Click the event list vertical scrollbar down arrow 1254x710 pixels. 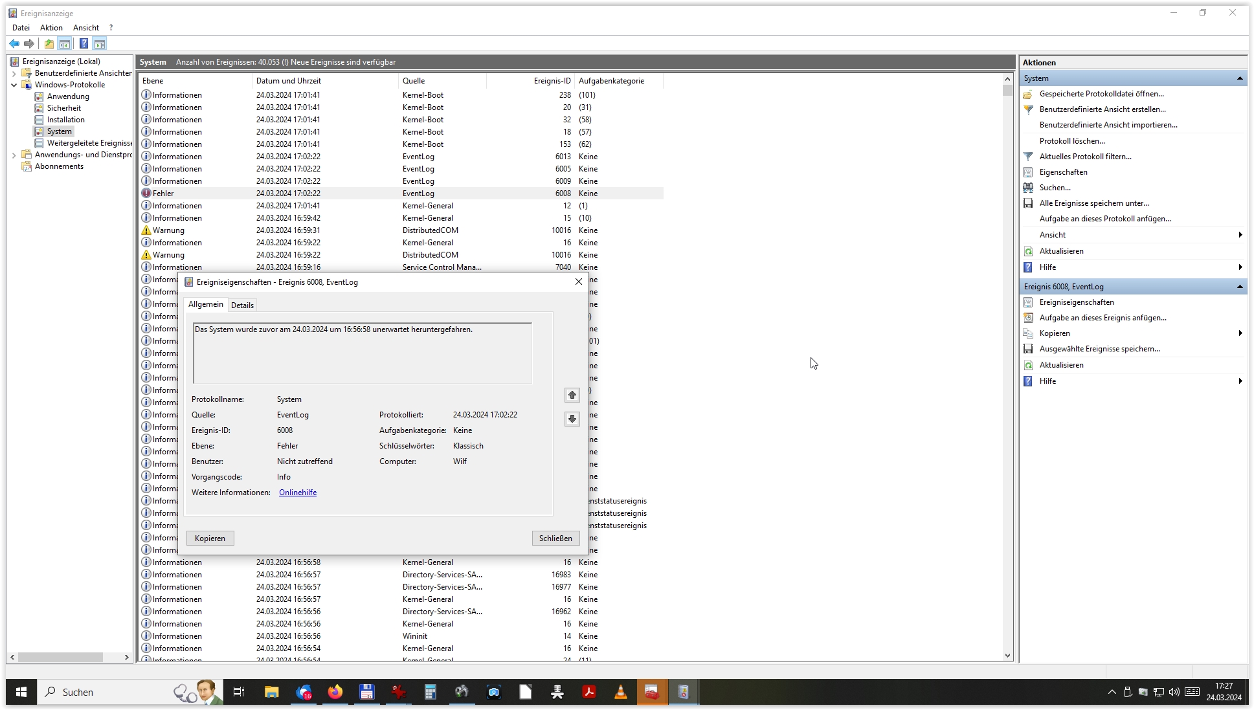1007,656
